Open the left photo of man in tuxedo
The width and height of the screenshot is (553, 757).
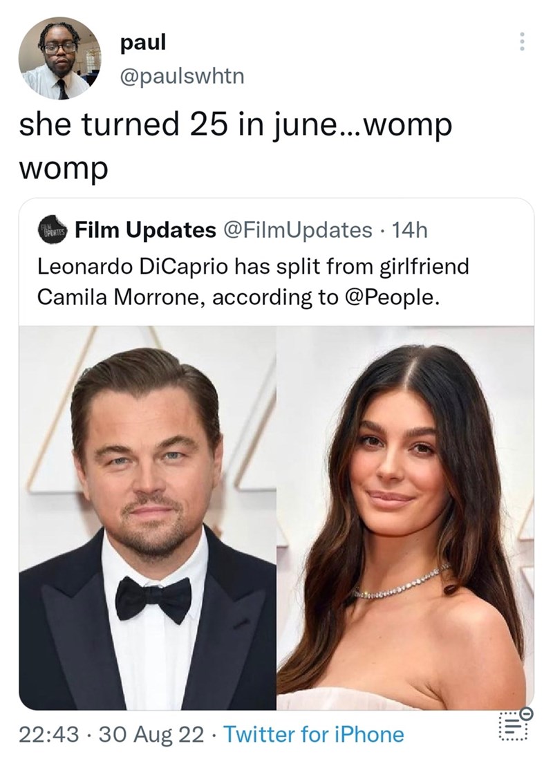[x=147, y=517]
